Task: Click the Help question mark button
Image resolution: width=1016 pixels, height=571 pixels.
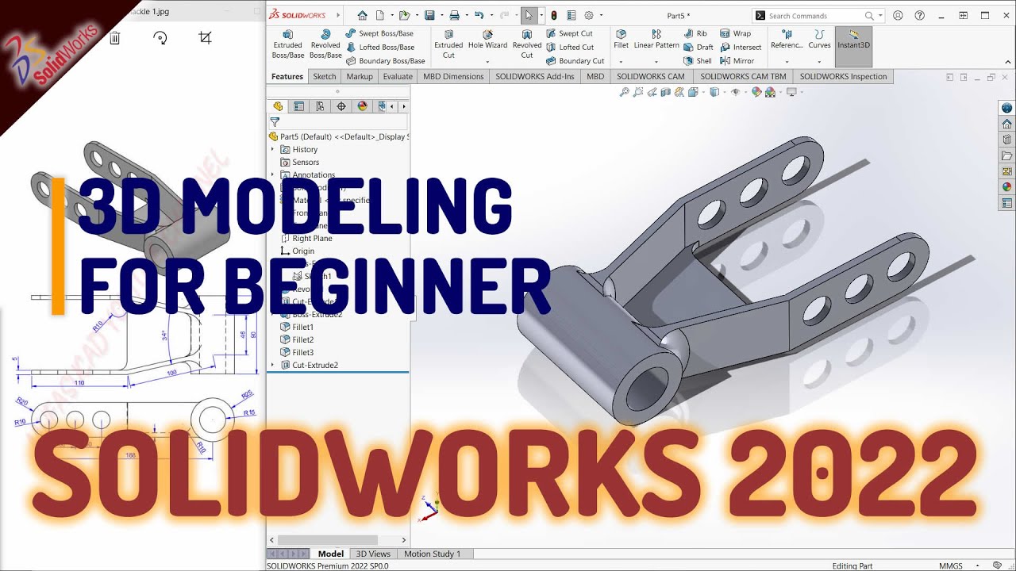Action: coord(919,15)
